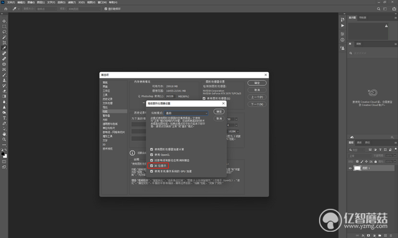Switch to the Channels tab
Viewport: 398px width, 238px height.
(359, 142)
